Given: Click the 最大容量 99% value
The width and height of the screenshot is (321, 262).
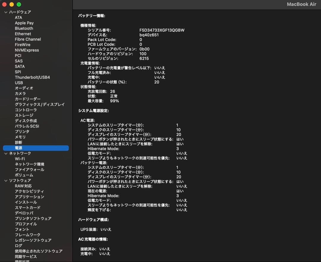Looking at the screenshot, I should 114,101.
